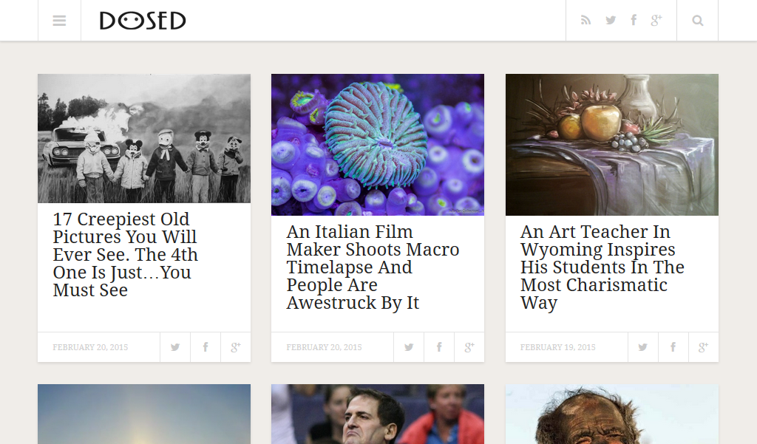Image resolution: width=757 pixels, height=444 pixels.
Task: Open the search magnifier icon
Action: coord(697,21)
